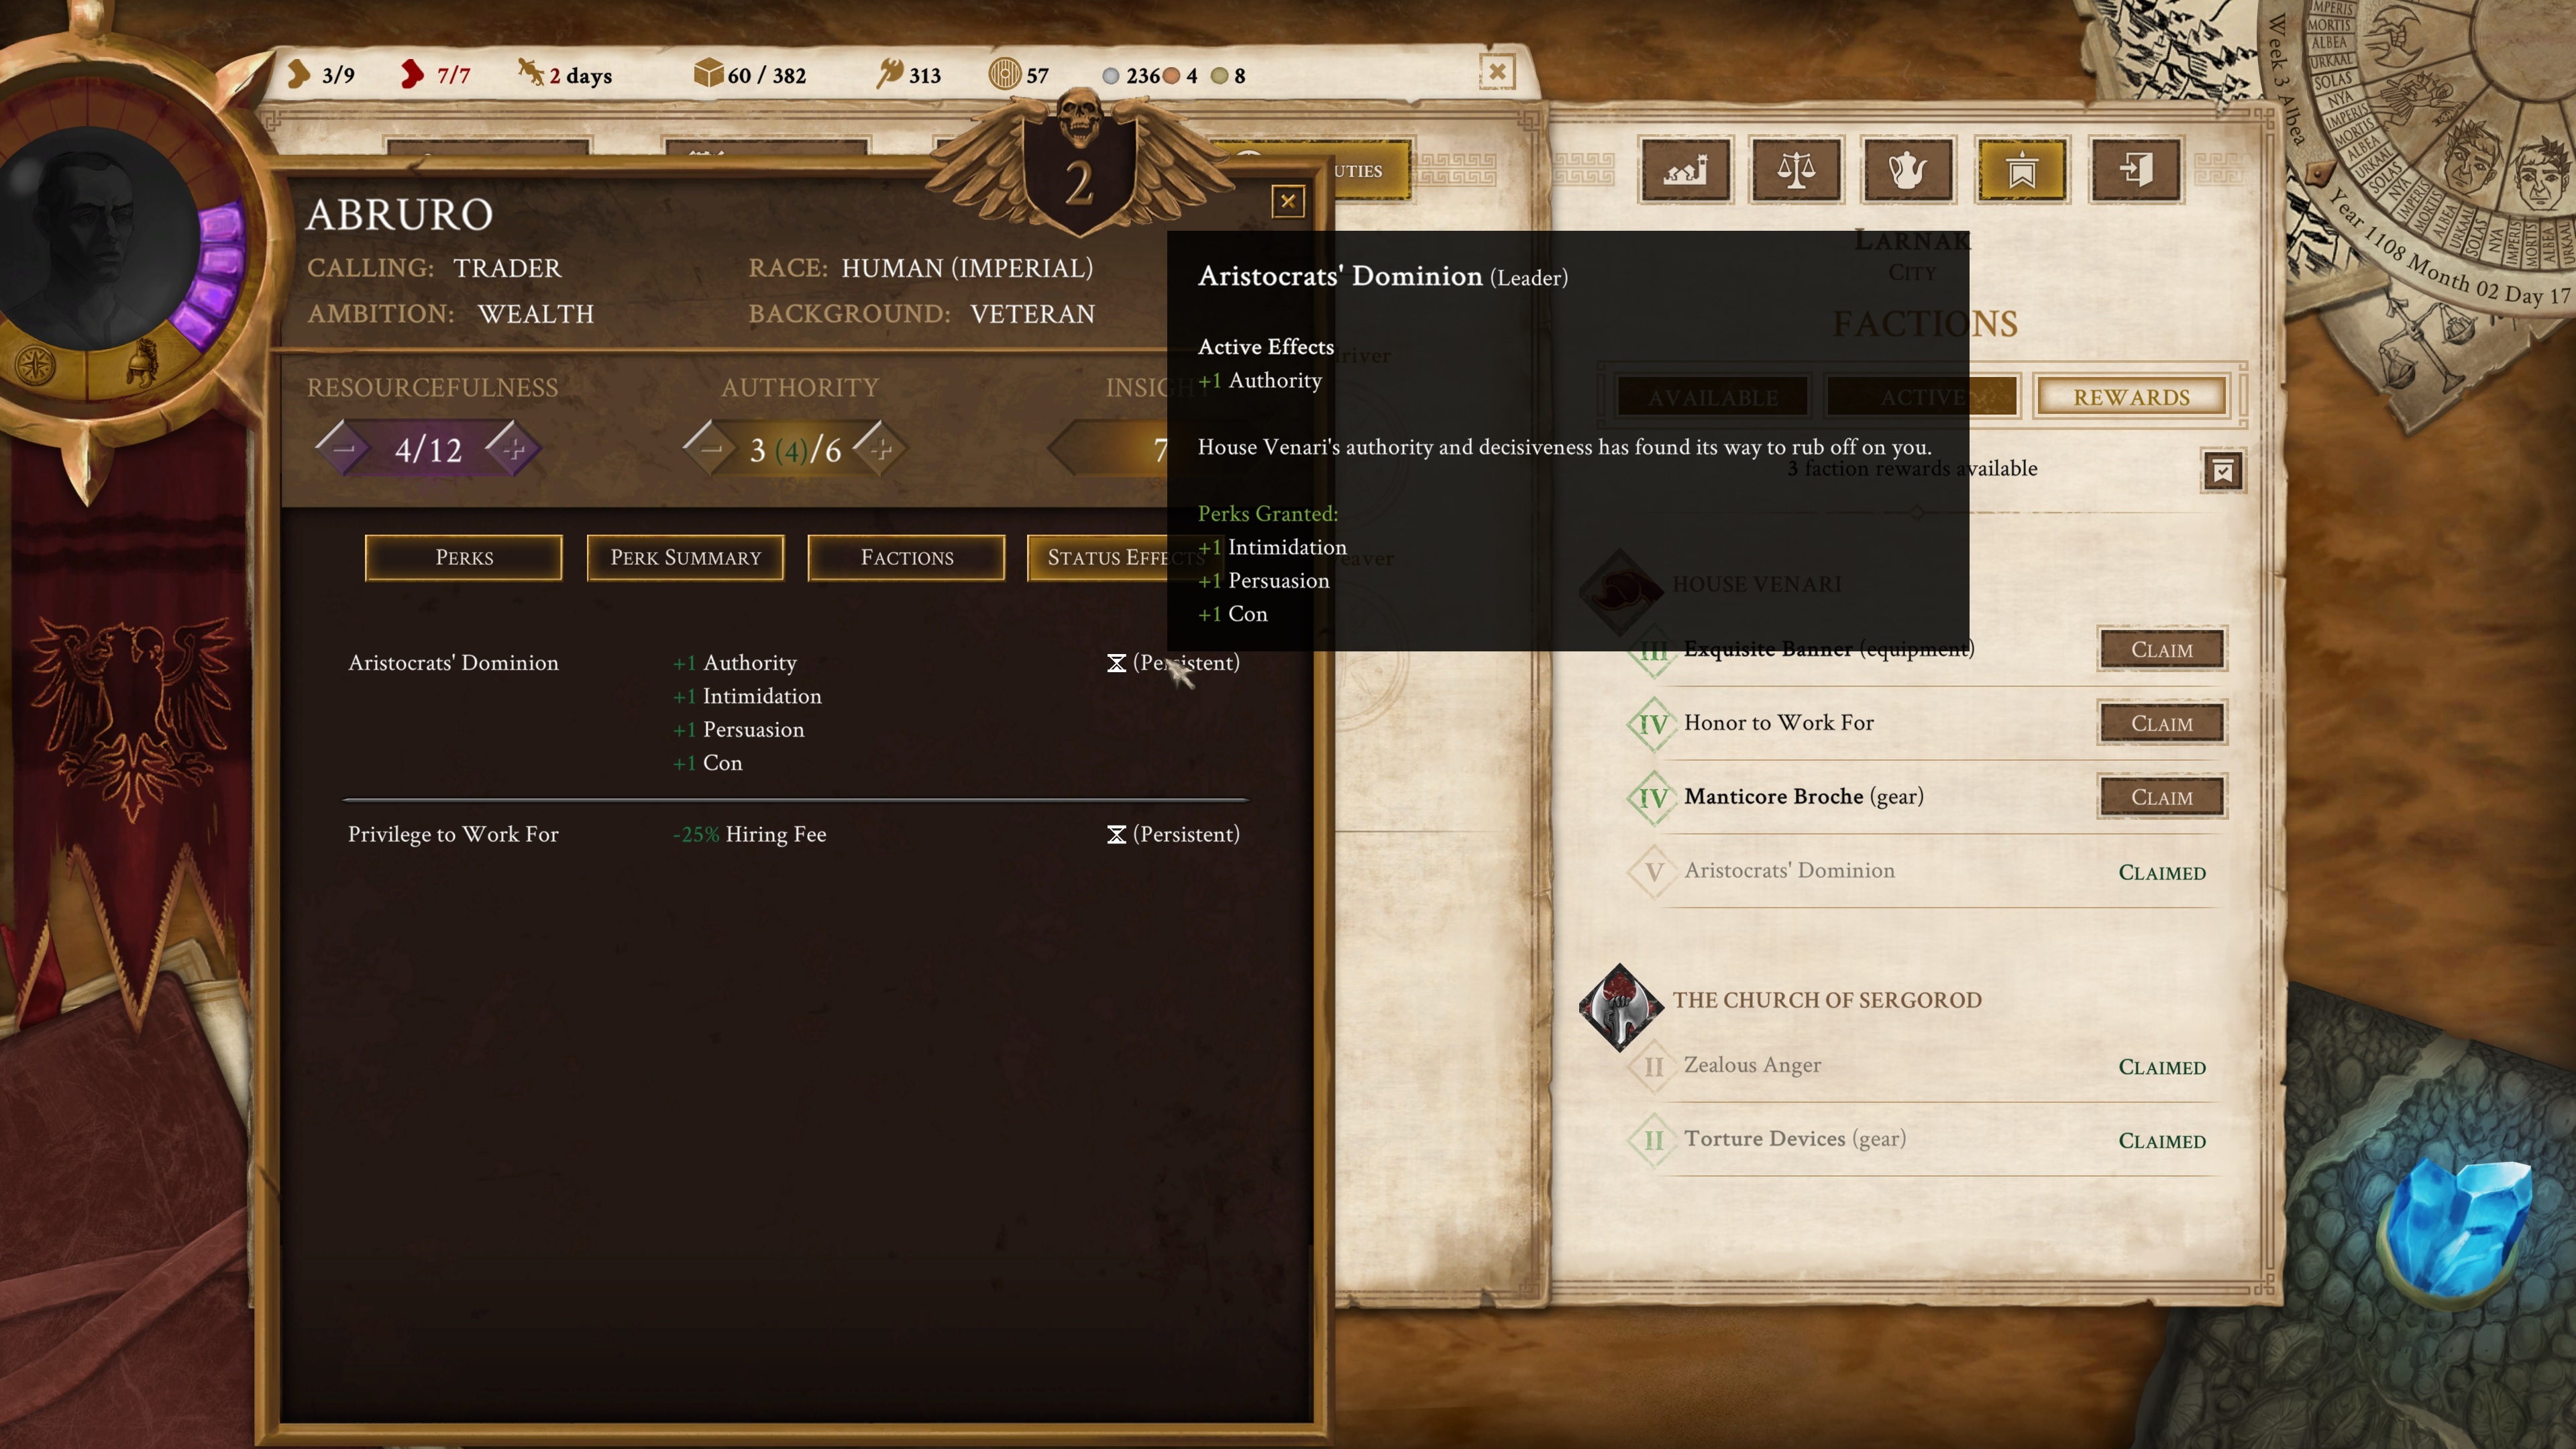Select the highlighted factions banner icon
Image resolution: width=2576 pixels, height=1449 pixels.
2021,170
